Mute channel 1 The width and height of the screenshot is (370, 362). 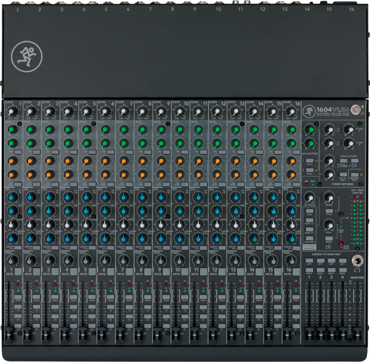click(x=17, y=271)
